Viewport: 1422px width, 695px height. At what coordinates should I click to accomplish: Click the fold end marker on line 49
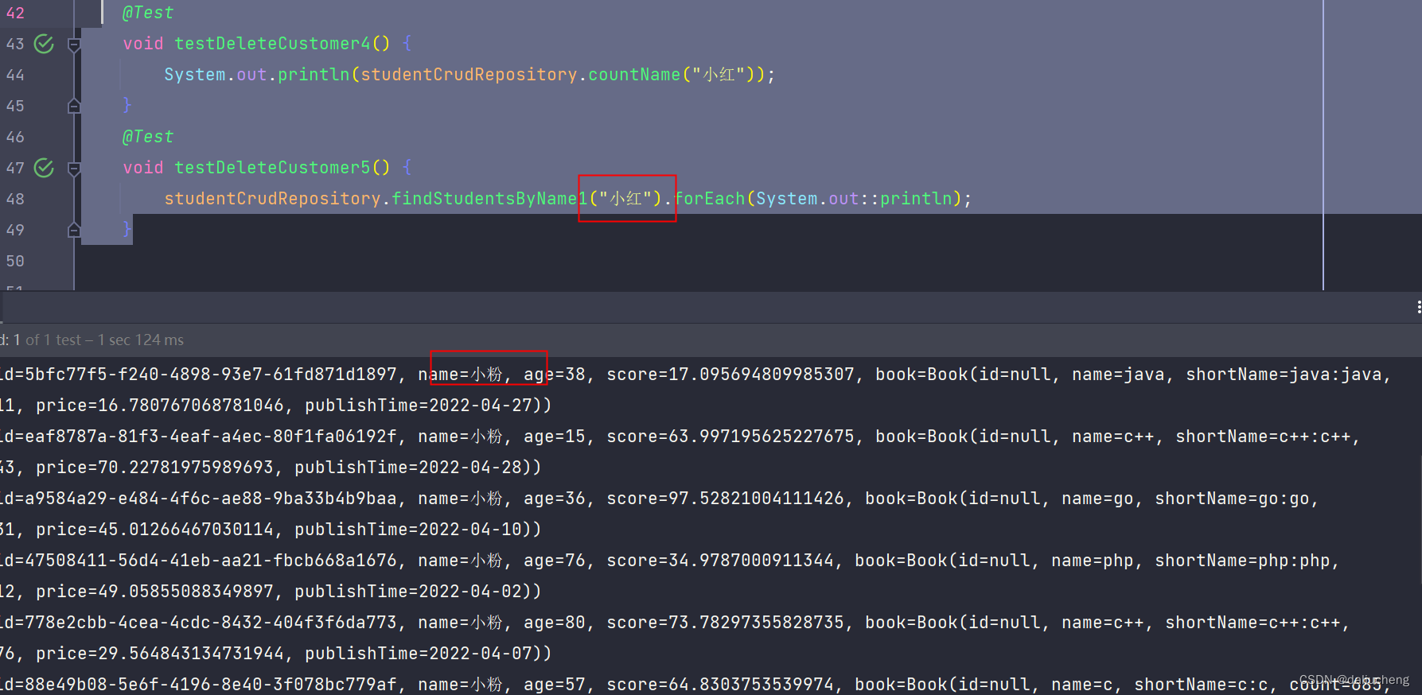(x=74, y=230)
